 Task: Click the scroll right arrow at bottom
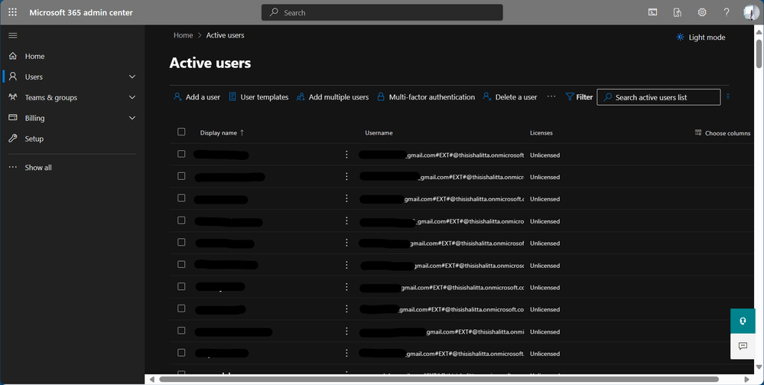click(x=746, y=379)
